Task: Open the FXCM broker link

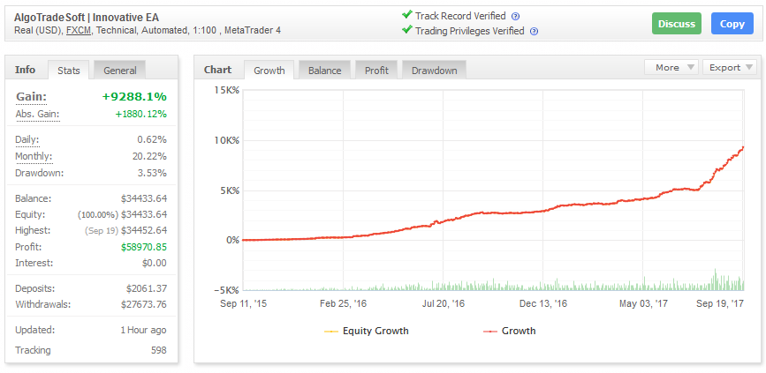Action: 80,31
